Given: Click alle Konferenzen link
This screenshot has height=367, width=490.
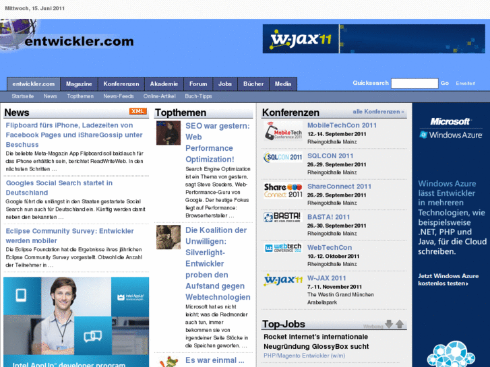Looking at the screenshot, I should pyautogui.click(x=378, y=112).
